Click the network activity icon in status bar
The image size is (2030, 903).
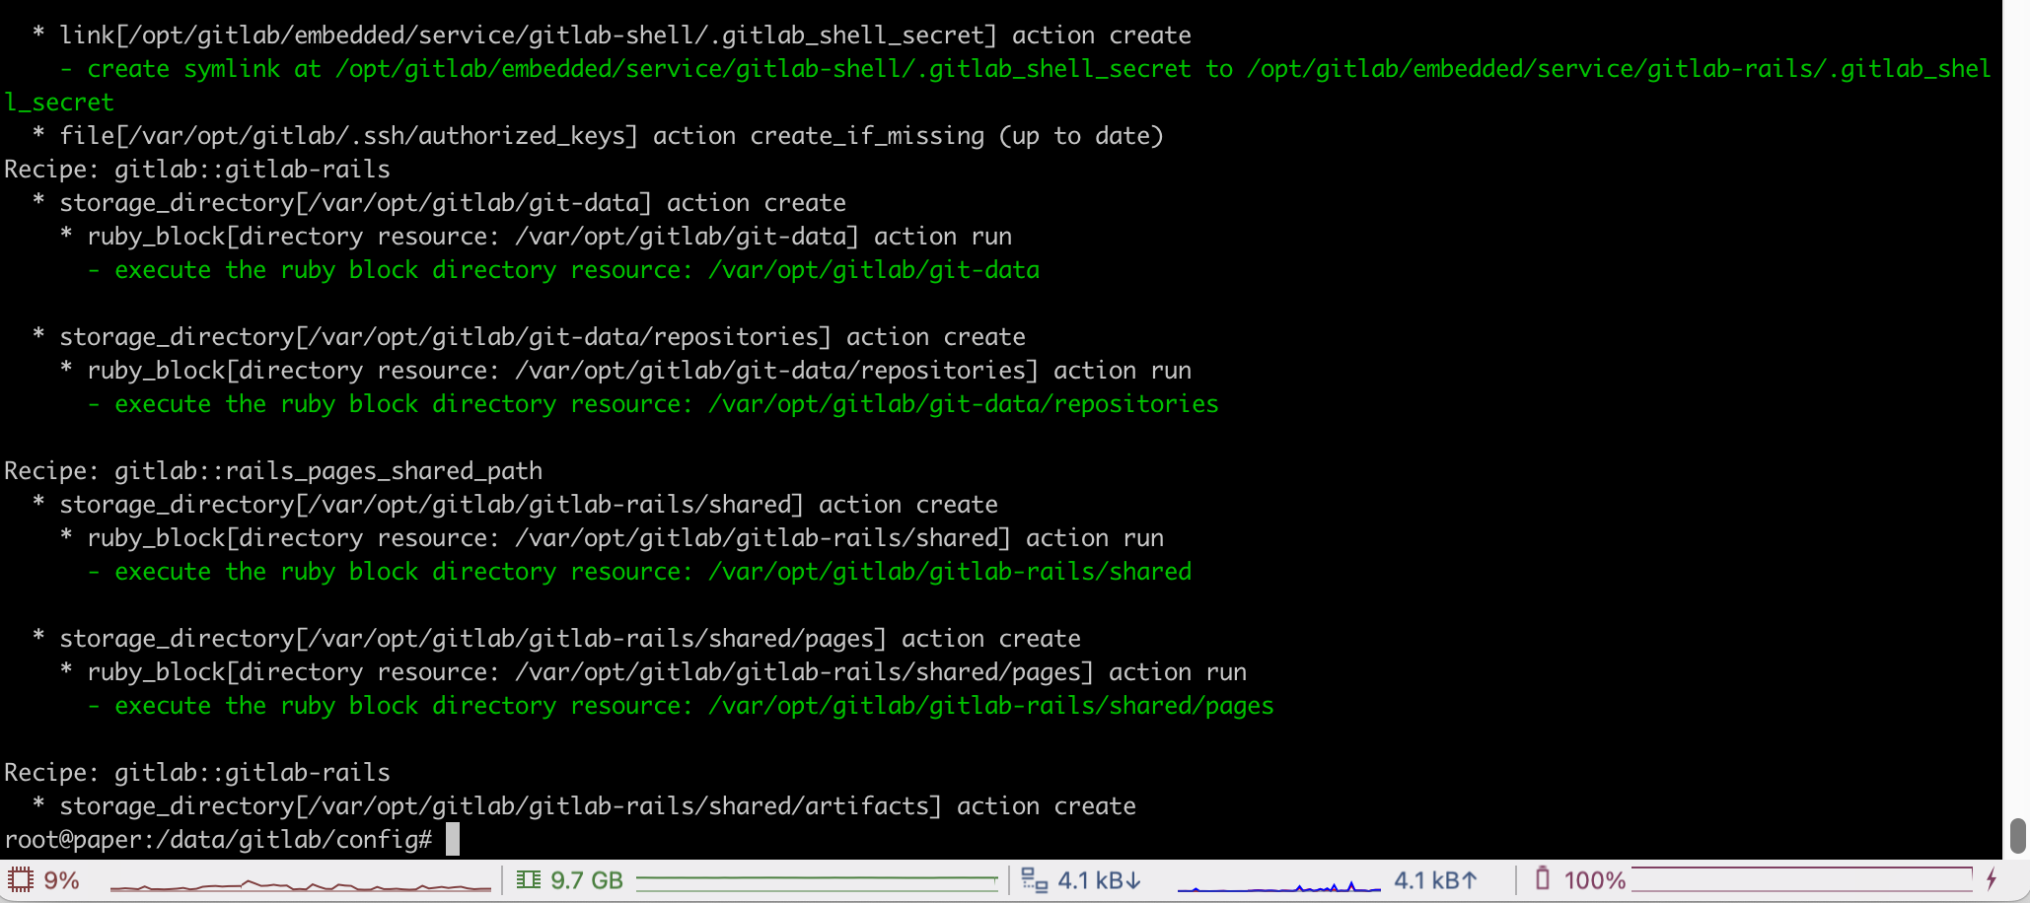(1034, 879)
